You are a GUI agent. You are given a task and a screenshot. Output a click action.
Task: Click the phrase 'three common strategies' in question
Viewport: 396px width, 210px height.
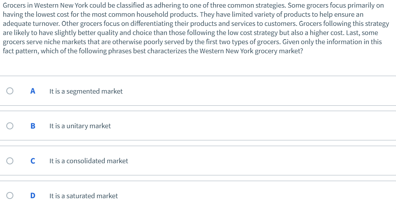pyautogui.click(x=252, y=5)
